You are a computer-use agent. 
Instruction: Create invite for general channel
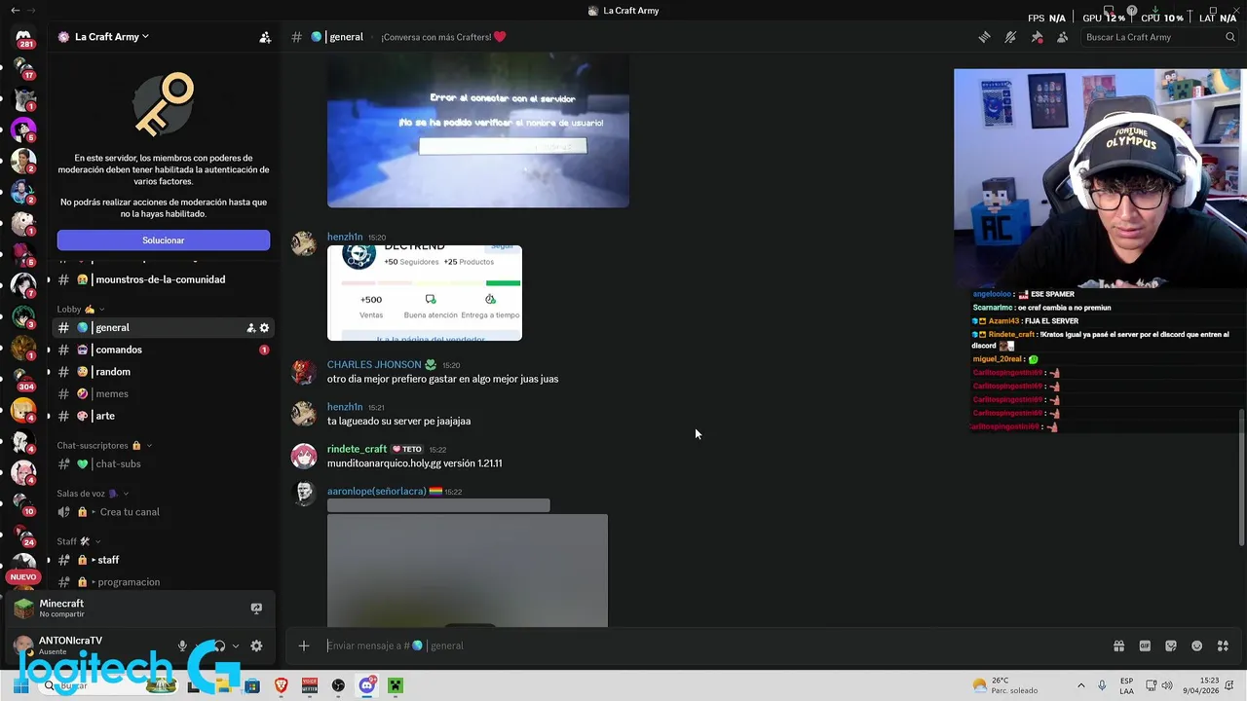[x=250, y=328]
